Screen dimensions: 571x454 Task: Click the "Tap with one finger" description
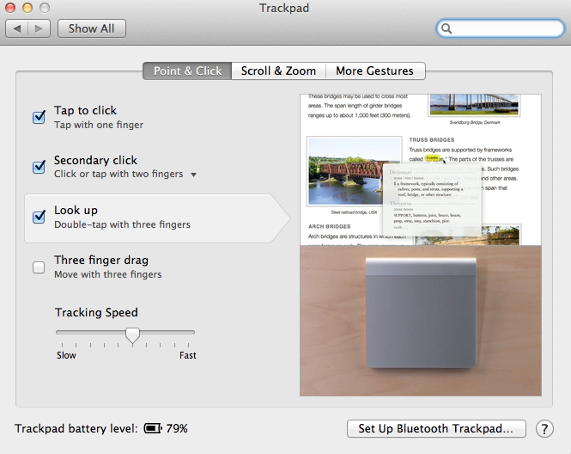[x=99, y=125]
